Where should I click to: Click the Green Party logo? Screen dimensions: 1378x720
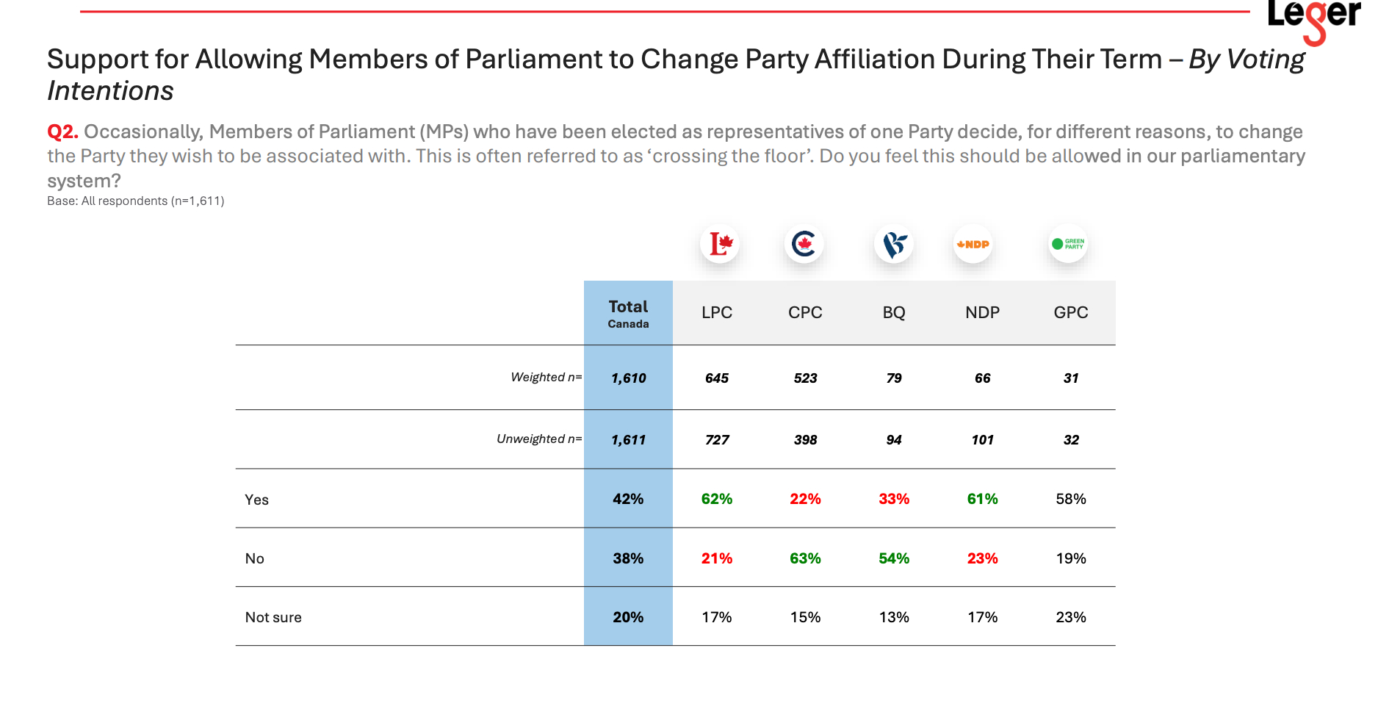coord(1068,244)
